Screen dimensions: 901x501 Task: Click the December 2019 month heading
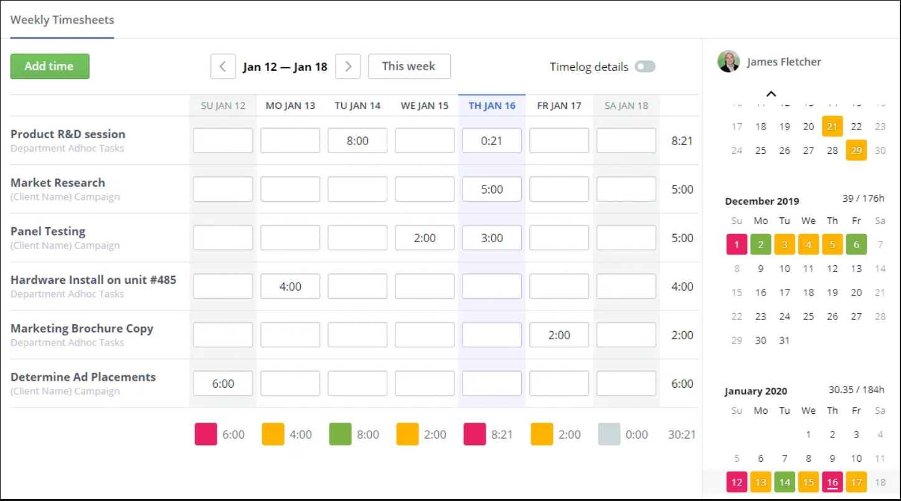762,201
